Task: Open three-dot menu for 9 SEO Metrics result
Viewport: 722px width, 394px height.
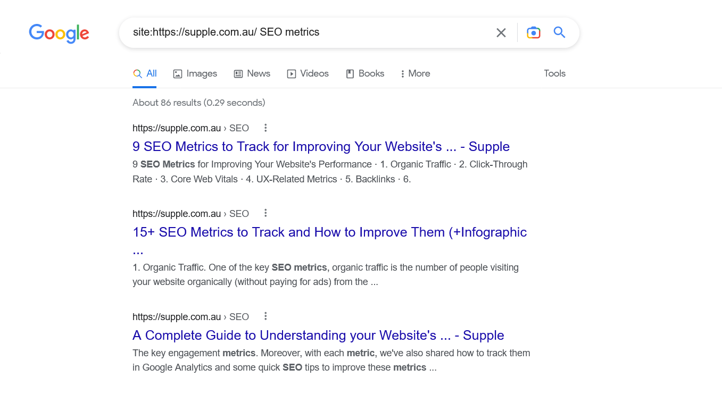Action: 265,128
